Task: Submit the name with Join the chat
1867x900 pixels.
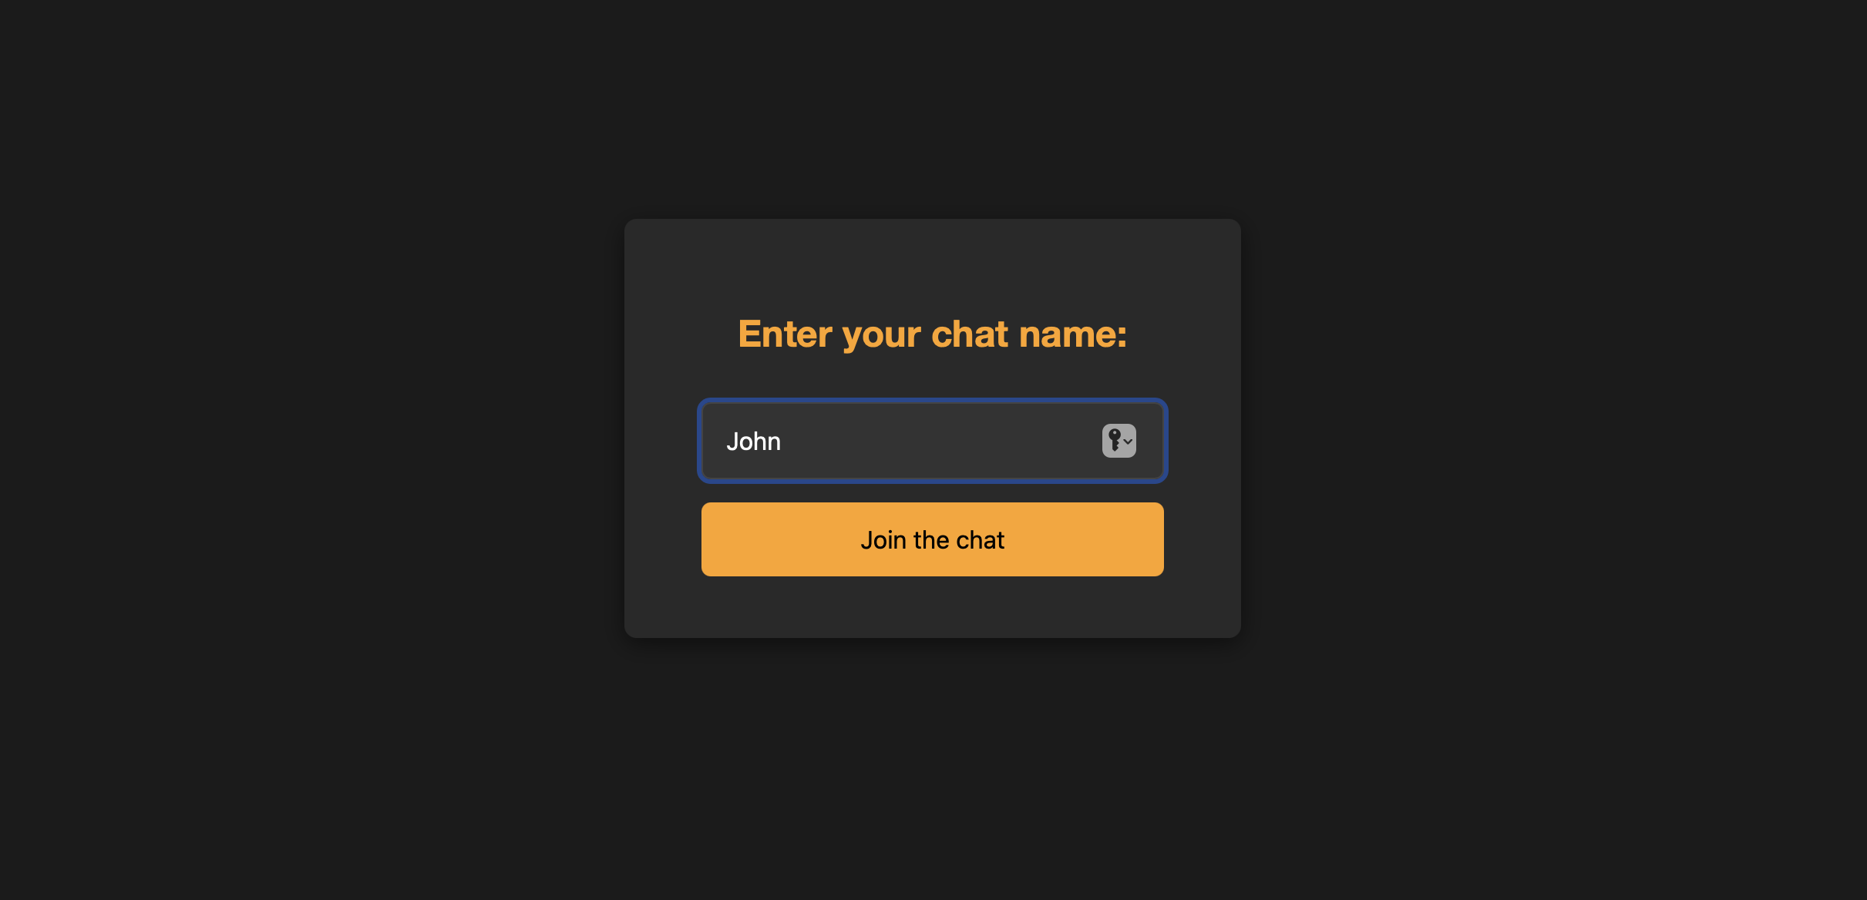Action: [932, 539]
